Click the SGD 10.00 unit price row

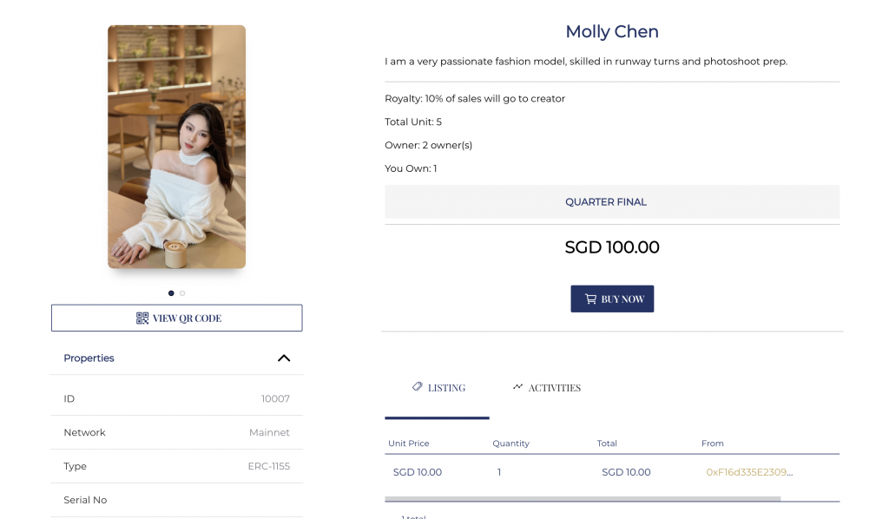(x=612, y=472)
